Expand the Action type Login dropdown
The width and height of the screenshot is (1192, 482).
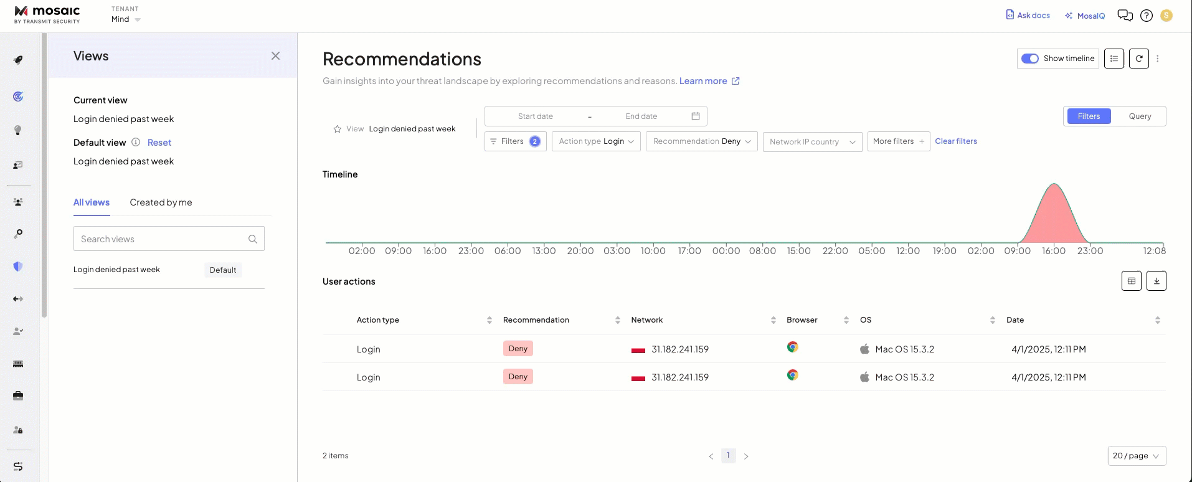click(x=595, y=141)
